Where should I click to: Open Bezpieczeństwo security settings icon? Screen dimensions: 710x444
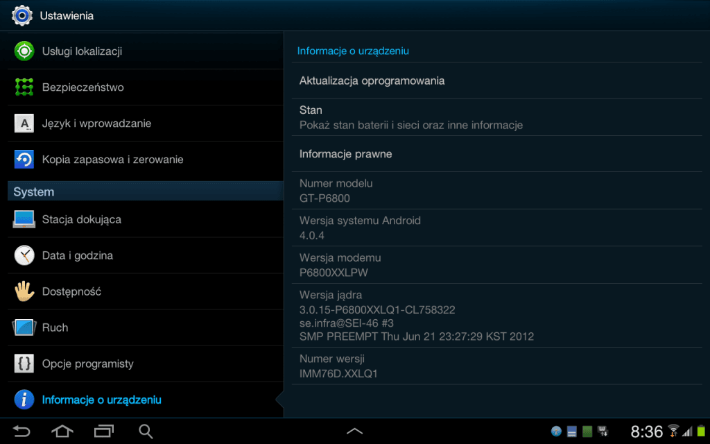coord(24,87)
